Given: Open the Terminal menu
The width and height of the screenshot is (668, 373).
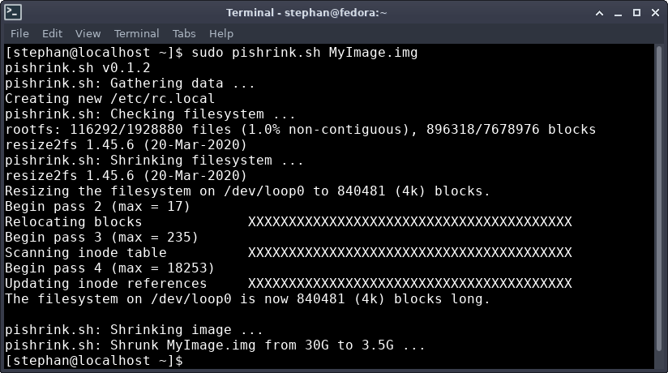Looking at the screenshot, I should pyautogui.click(x=136, y=33).
